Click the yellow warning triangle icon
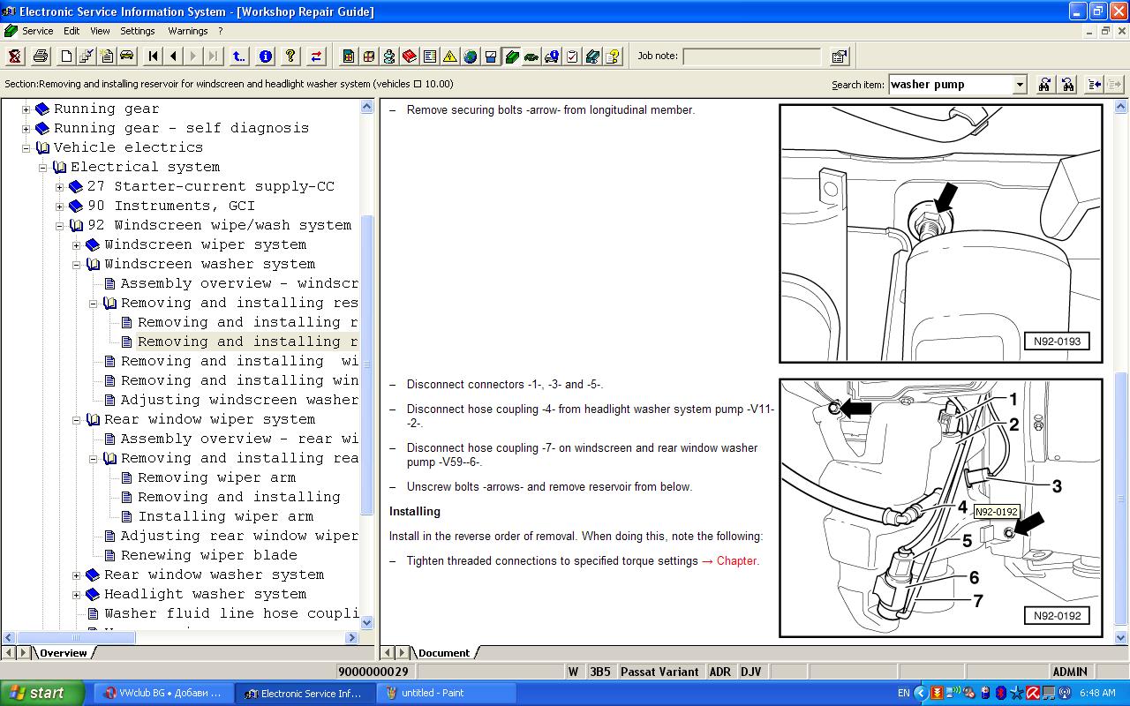 450,56
